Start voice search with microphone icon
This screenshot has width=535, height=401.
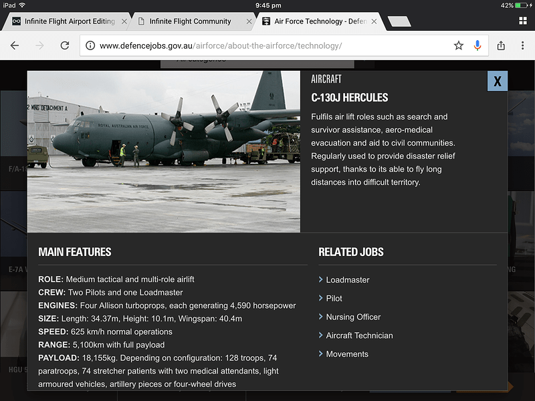pos(477,45)
